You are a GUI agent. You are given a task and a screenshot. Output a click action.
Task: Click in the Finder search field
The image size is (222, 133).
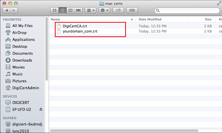[x=187, y=10]
